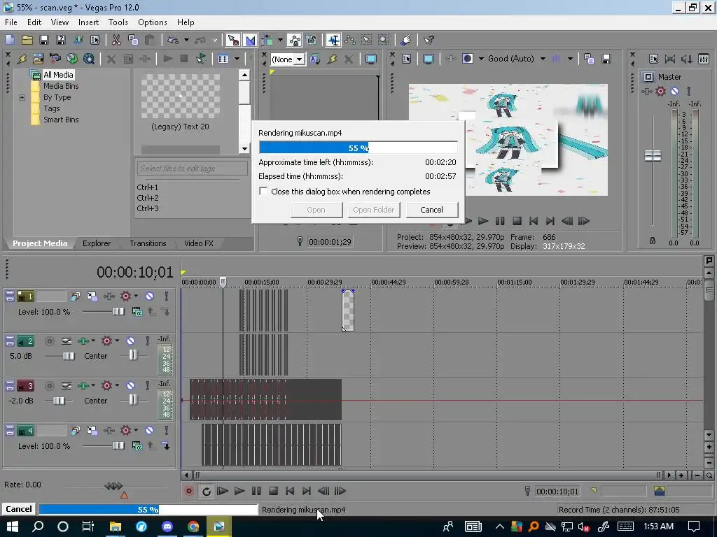Click Cancel in the render dialog

click(x=431, y=210)
